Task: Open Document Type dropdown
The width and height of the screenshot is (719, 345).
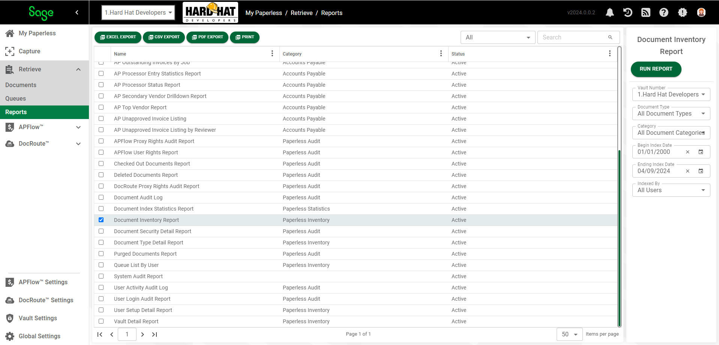Action: click(x=671, y=114)
